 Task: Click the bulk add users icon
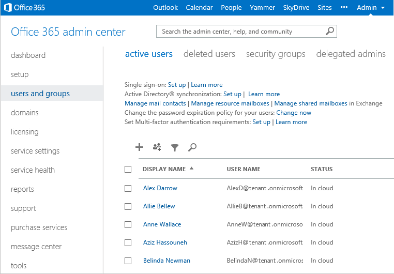[x=157, y=147]
